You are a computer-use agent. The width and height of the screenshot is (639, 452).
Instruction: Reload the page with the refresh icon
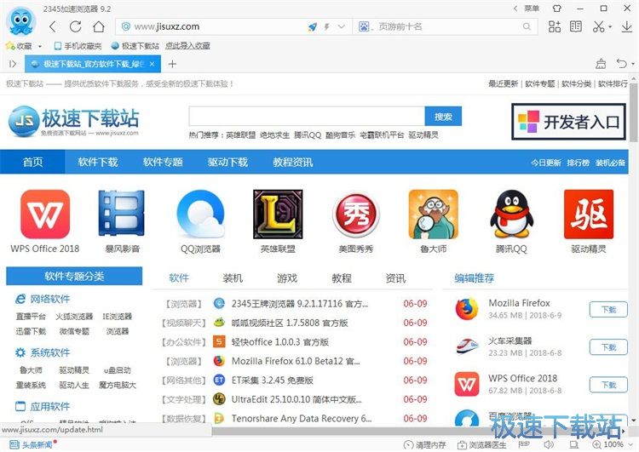[75, 27]
